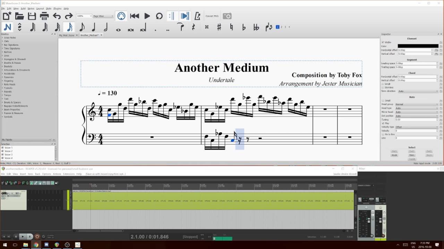Screen dimensions: 444x249
Task: Click the REAPER play button
Action: coord(23,237)
